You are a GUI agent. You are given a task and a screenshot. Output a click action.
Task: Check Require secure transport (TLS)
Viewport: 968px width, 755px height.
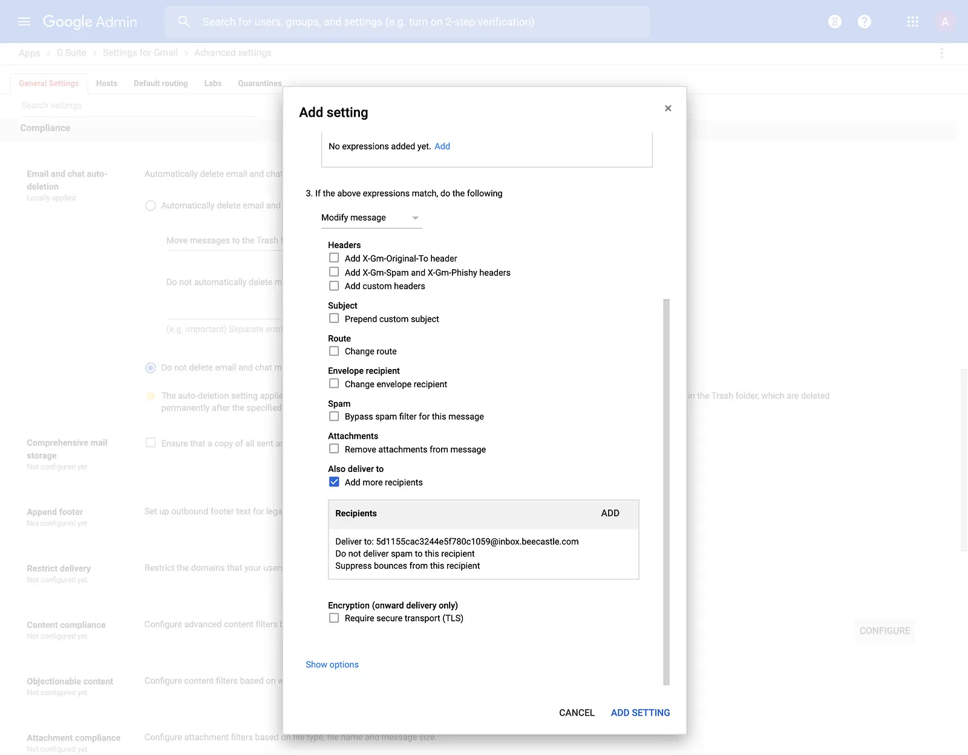coord(334,618)
